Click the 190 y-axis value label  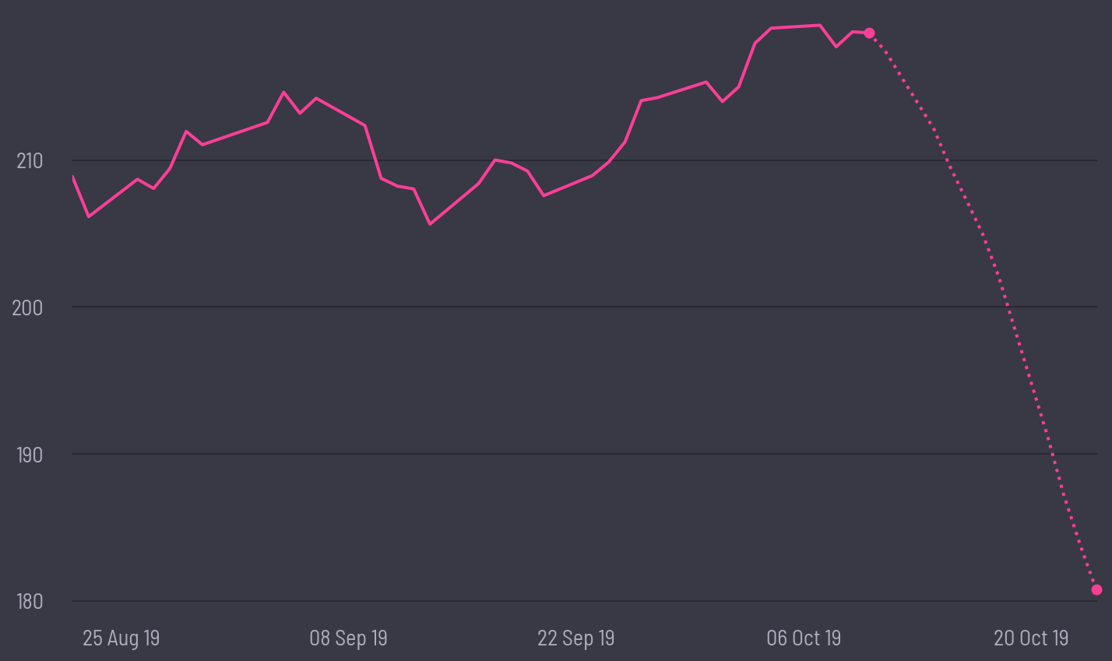tap(29, 455)
